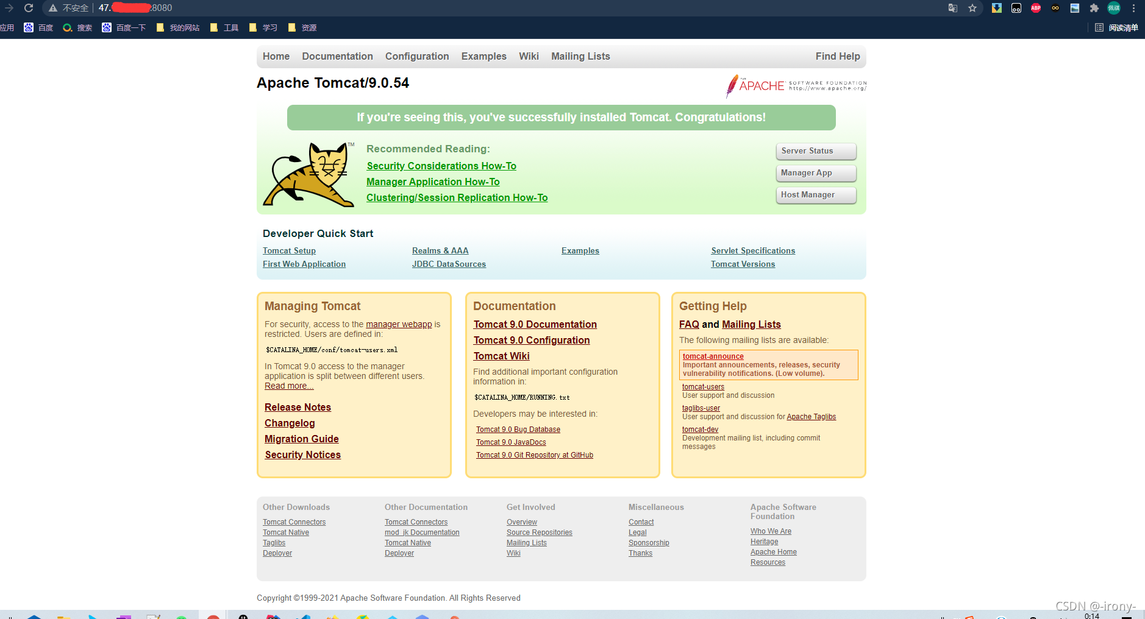Open the landscape picture extension icon

(x=1075, y=8)
